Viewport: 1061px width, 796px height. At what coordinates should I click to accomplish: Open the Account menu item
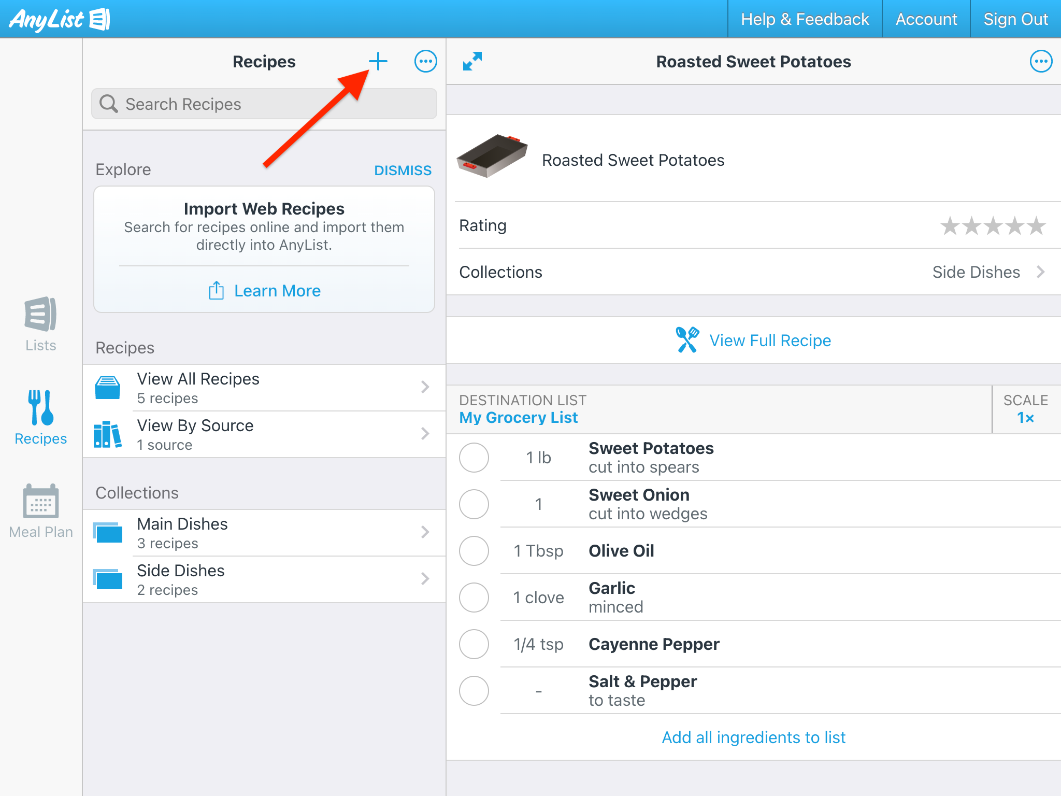pyautogui.click(x=926, y=19)
